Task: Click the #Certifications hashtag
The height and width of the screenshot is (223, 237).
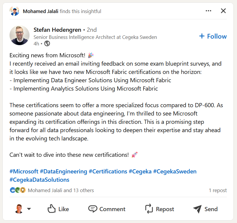Action: [x=108, y=171]
